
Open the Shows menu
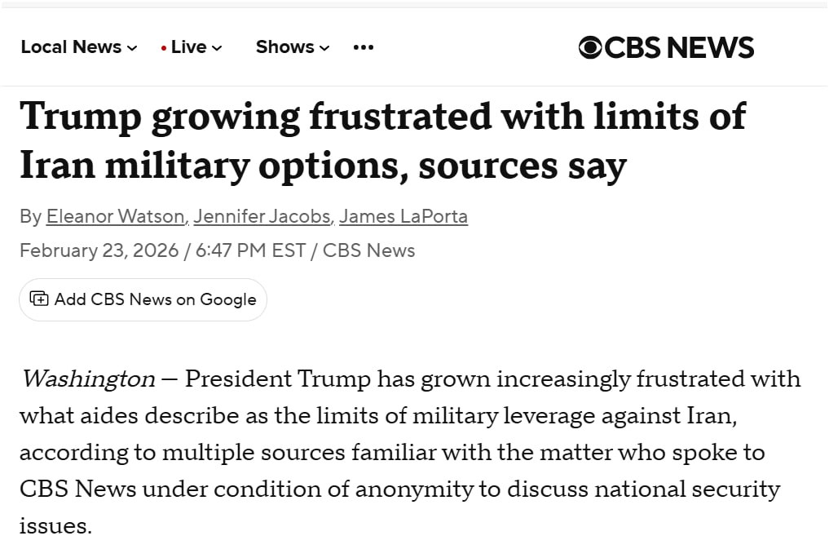tap(284, 47)
